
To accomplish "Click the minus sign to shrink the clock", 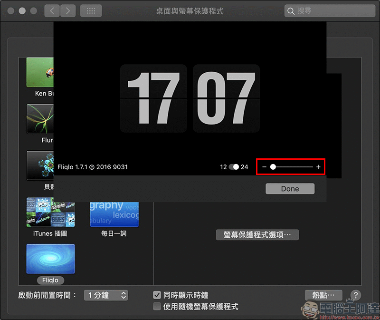I will click(265, 167).
